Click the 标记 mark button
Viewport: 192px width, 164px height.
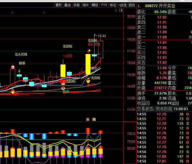[x=113, y=5]
